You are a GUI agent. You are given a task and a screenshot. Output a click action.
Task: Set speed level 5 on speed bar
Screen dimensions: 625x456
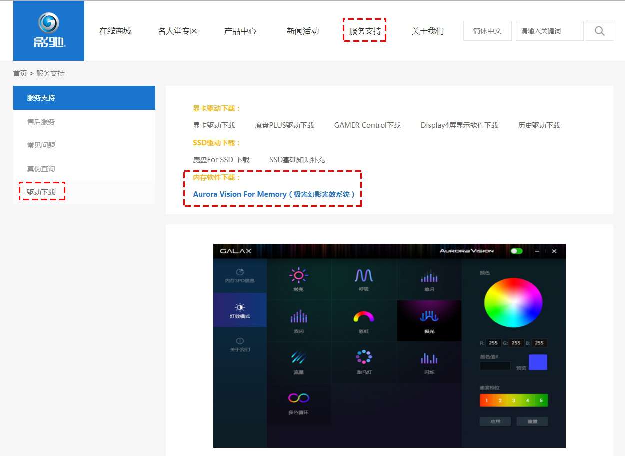coord(541,400)
